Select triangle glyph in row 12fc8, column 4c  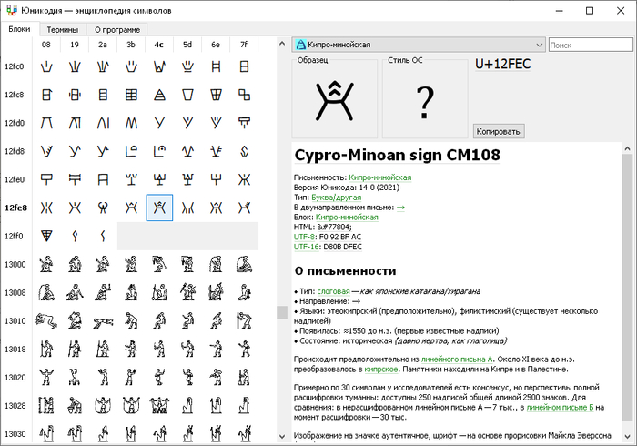coord(159,95)
